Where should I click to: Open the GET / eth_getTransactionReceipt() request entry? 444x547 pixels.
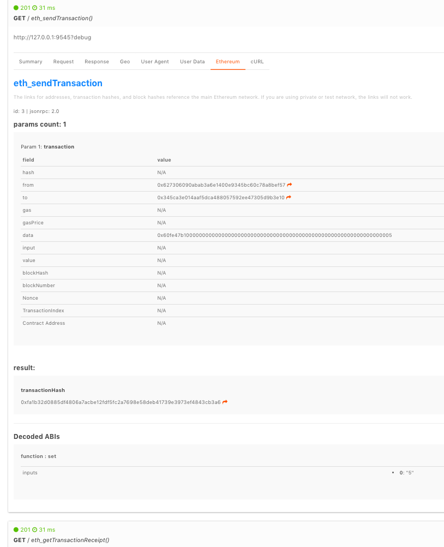coord(61,540)
